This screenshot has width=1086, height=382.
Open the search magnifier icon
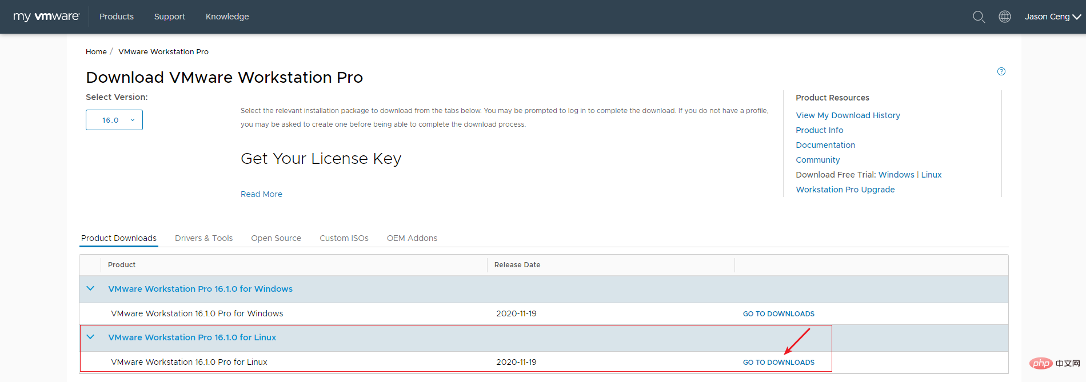(x=979, y=17)
